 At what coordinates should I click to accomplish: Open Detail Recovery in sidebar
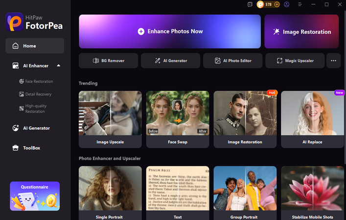click(x=35, y=94)
